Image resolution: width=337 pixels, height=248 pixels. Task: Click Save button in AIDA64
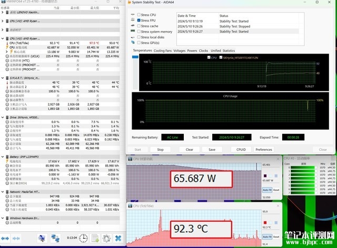click(x=212, y=150)
